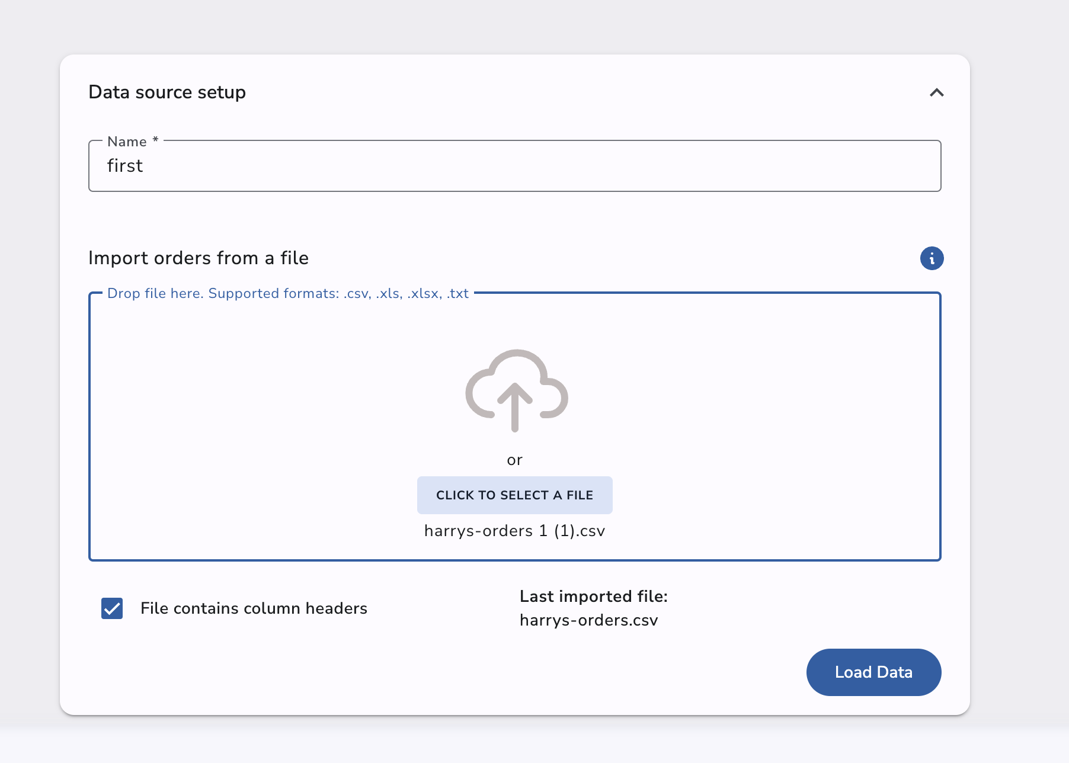
Task: Click the Name field label
Action: point(127,142)
